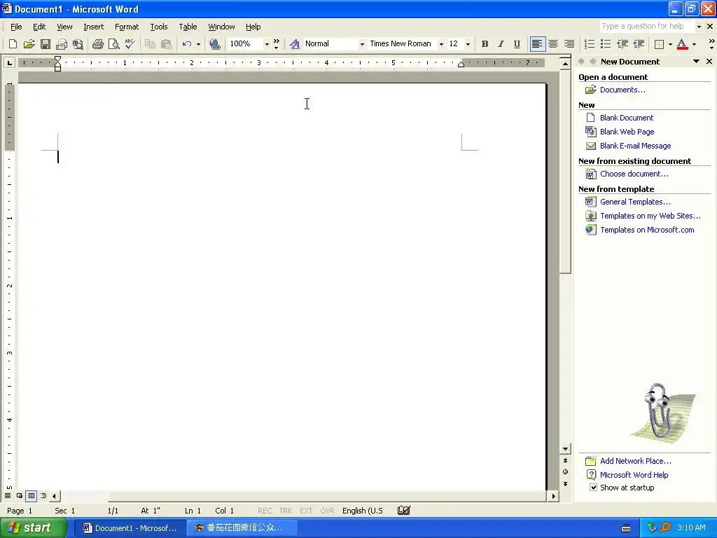Close the New Document task pane
Image resolution: width=717 pixels, height=538 pixels.
point(709,62)
